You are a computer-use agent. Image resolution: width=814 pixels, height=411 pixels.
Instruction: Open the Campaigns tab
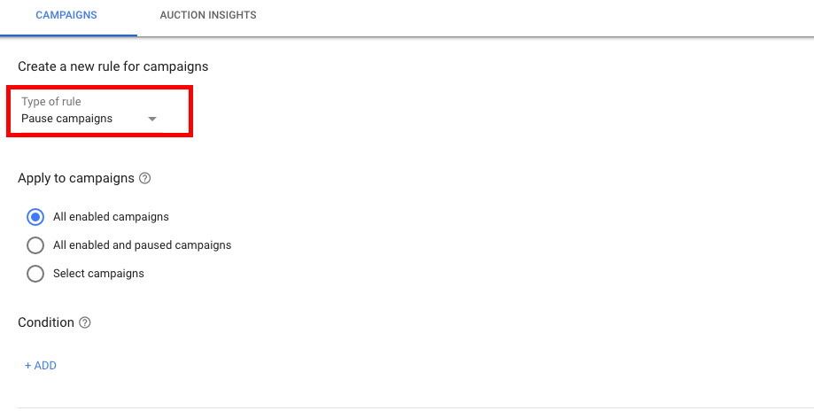tap(66, 15)
